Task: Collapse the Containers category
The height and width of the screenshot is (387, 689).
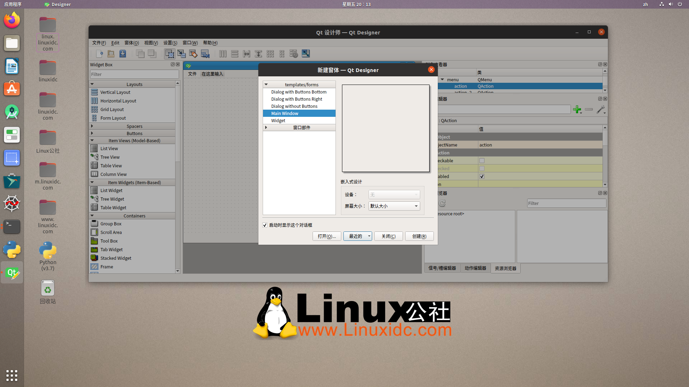Action: [92, 216]
